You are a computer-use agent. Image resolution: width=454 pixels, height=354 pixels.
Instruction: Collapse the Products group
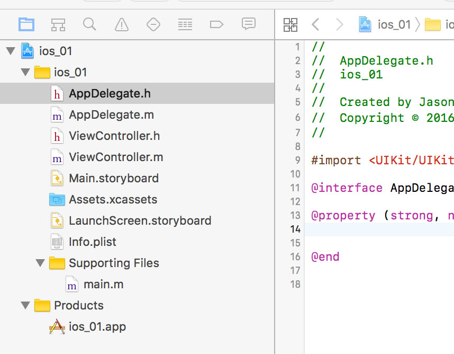coord(25,305)
